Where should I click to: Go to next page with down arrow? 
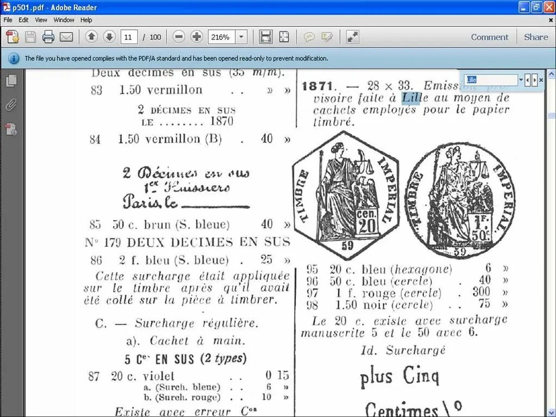click(x=109, y=37)
